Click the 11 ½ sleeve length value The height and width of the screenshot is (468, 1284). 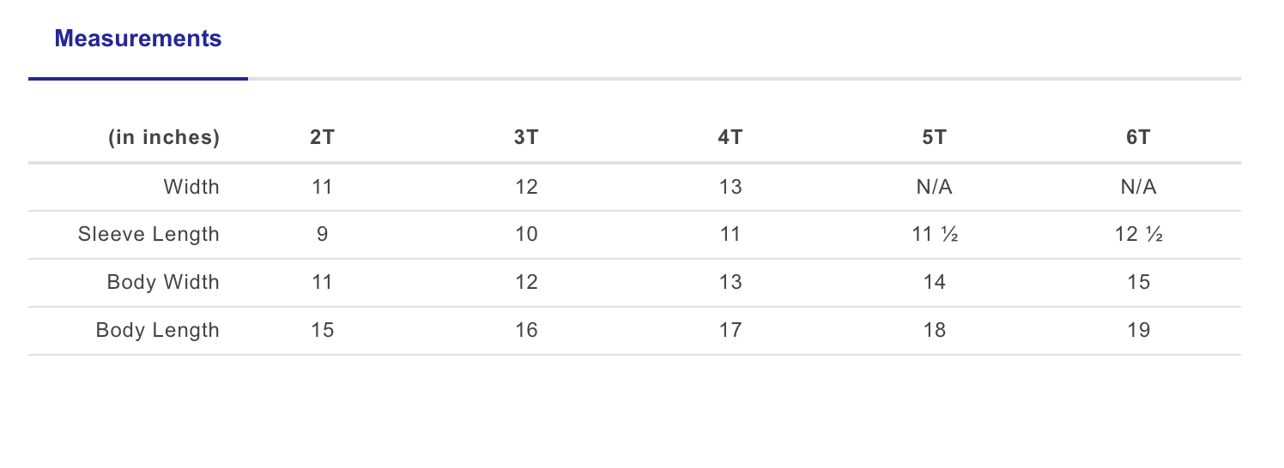tap(935, 235)
